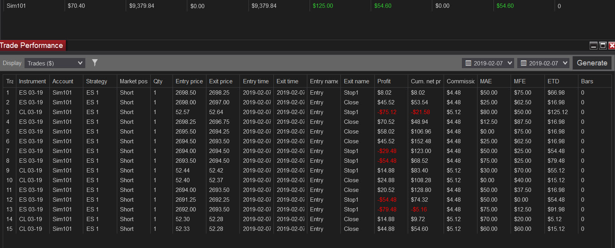Click first $9,379.84 in account row
615x248 pixels.
pyautogui.click(x=142, y=6)
